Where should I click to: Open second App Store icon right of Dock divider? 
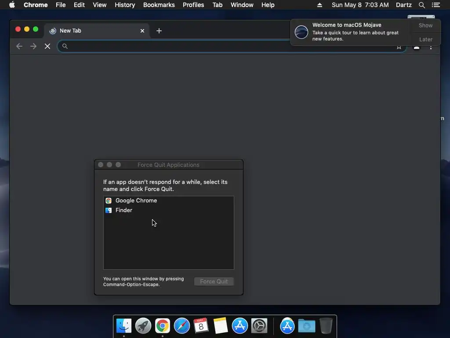point(287,326)
